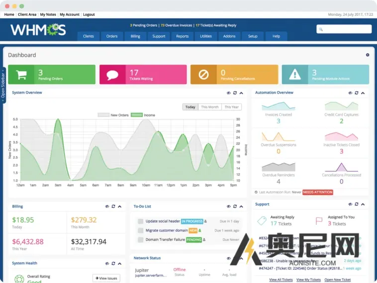Screen dimensions: 377x283
Task: Open the View All Tickets link
Action: tap(281, 280)
